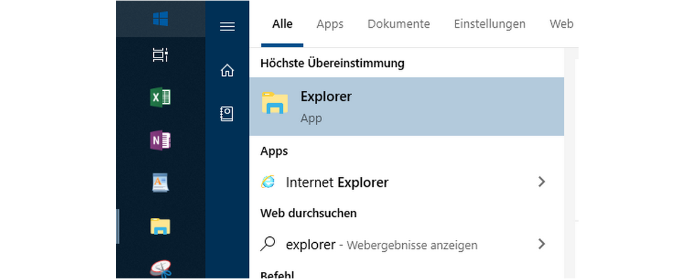Open the Notebook icon in search sidebar
Image resolution: width=695 pixels, height=279 pixels.
click(227, 114)
